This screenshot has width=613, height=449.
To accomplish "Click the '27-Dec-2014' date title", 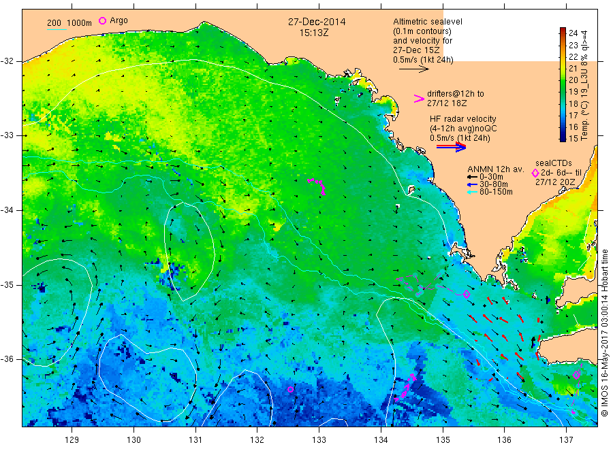I will pyautogui.click(x=317, y=22).
